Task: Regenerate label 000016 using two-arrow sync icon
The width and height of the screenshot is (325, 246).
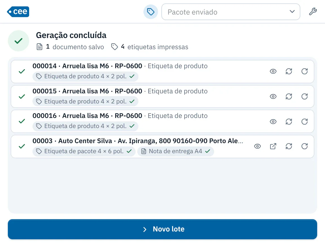Action: pos(289,122)
